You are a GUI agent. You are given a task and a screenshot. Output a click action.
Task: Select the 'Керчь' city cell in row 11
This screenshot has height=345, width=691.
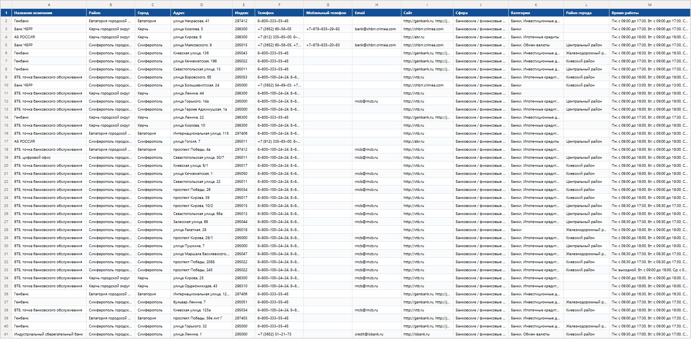[153, 93]
